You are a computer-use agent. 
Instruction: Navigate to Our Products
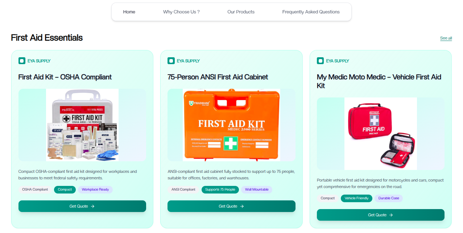241,12
